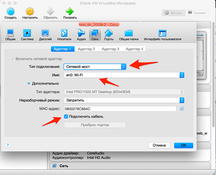
Task: Switch to Адаптер 3 tab
Action: point(110,49)
